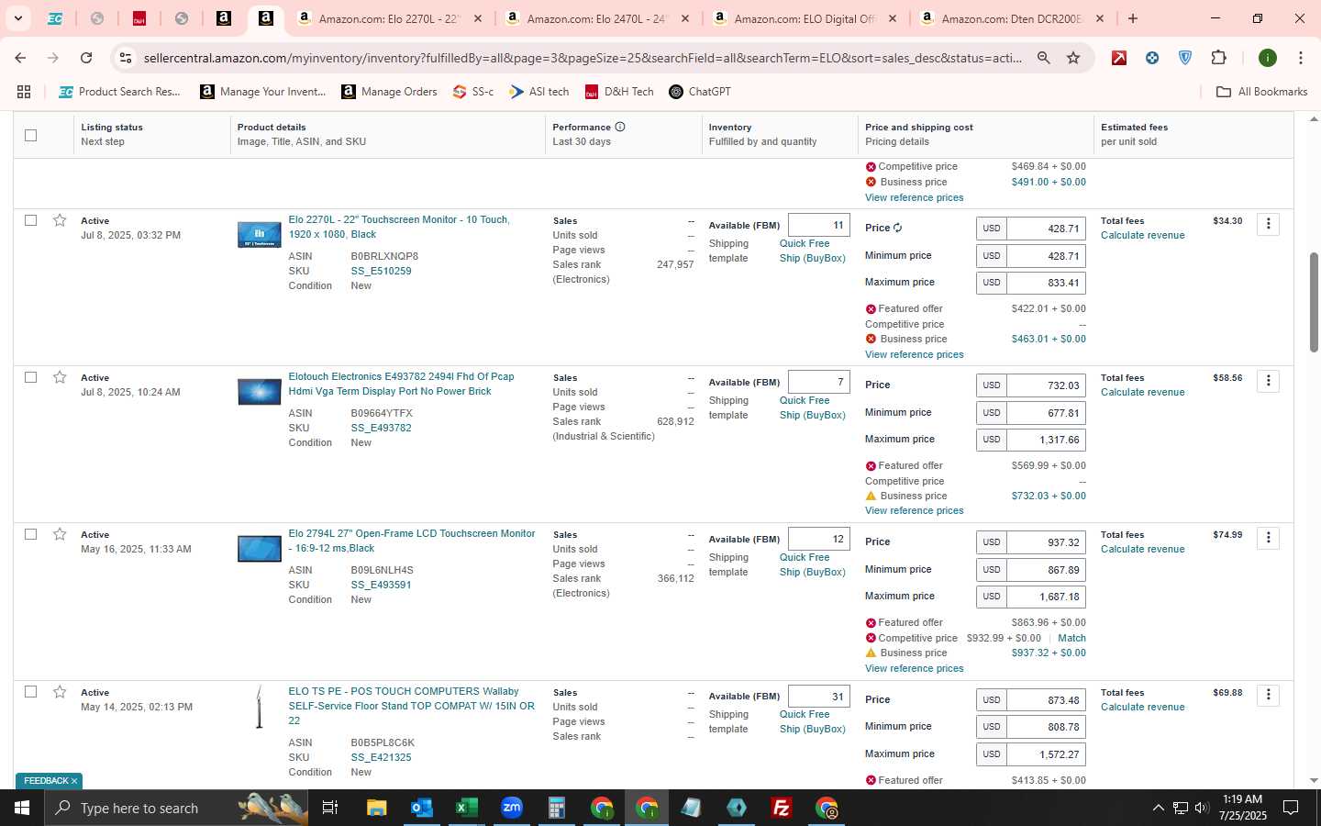The width and height of the screenshot is (1321, 826).
Task: Open the All Bookmarks folder
Action: 1261,92
